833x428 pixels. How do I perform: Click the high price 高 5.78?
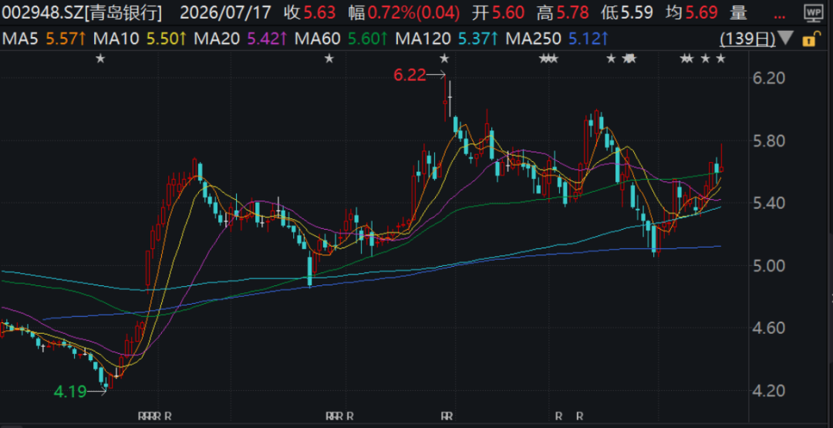click(x=563, y=13)
